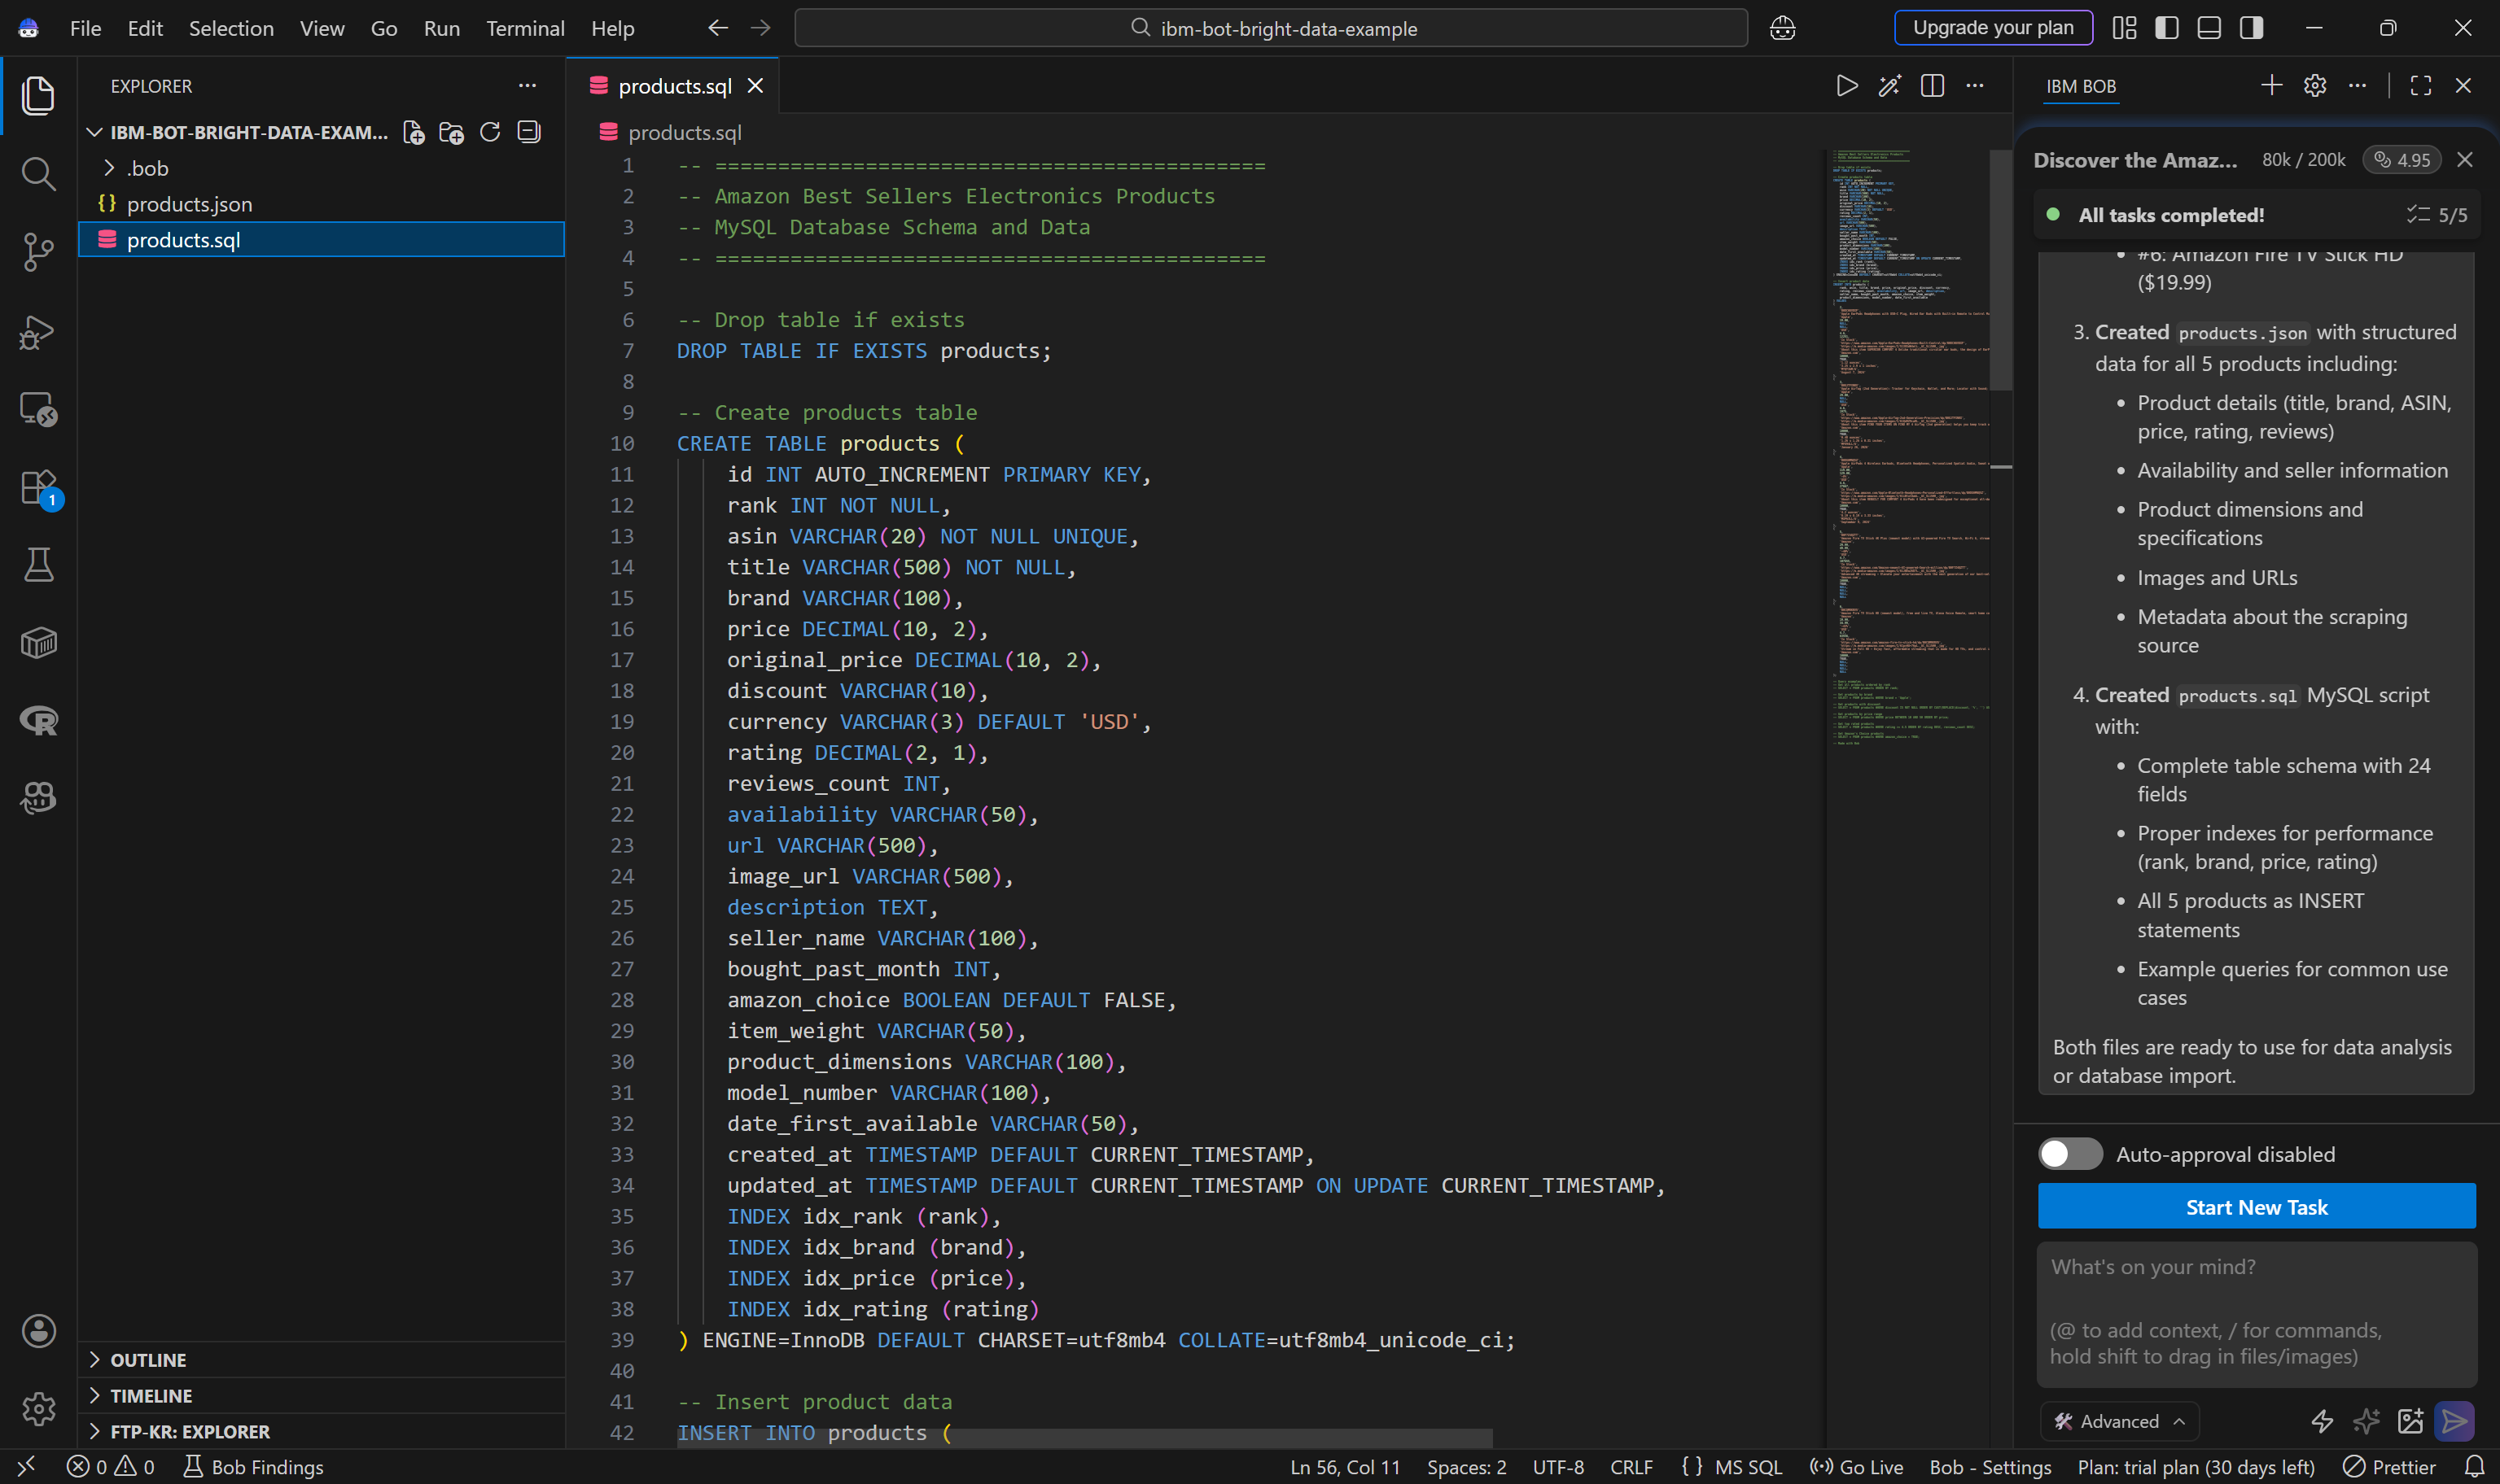The image size is (2500, 1484).
Task: Click the enhance prompt sparkle icon
Action: coord(2366,1421)
